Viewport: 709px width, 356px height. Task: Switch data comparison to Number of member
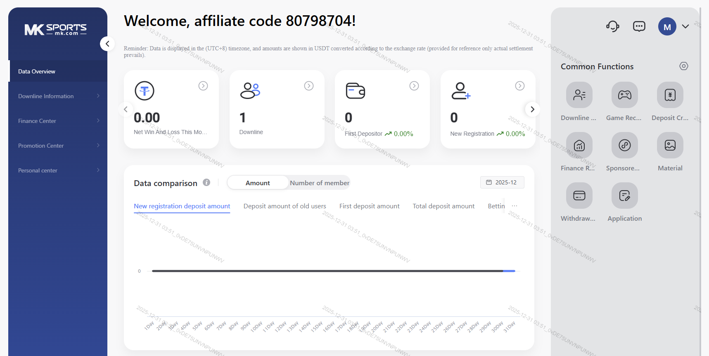coord(319,183)
